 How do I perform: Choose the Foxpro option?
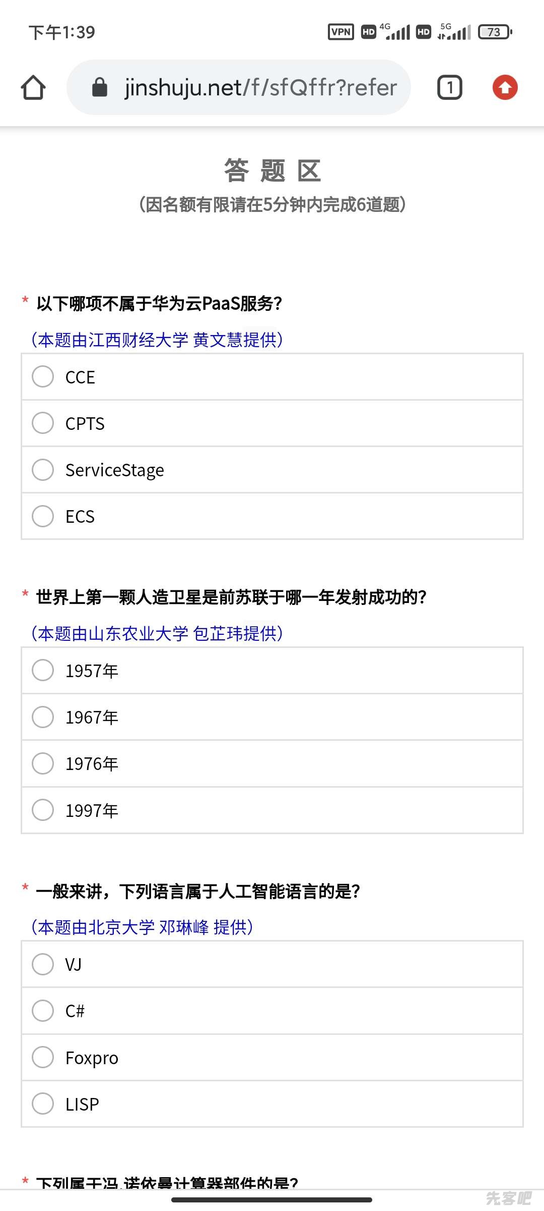[x=43, y=1057]
